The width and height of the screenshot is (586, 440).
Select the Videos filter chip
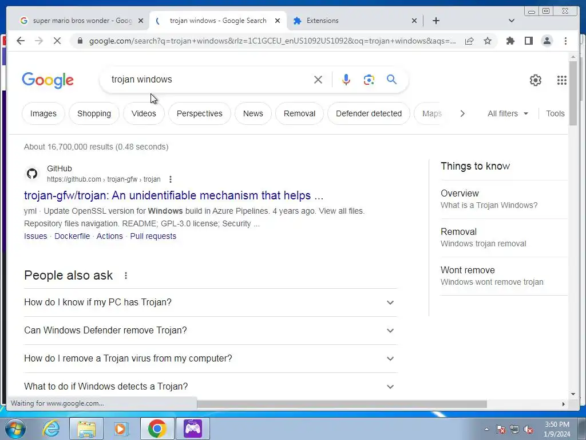point(144,113)
